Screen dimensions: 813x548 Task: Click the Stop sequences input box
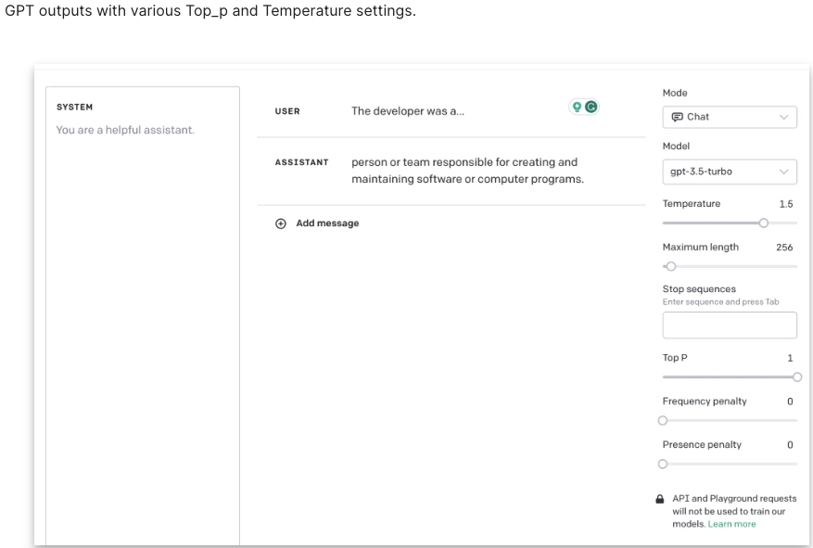point(730,325)
